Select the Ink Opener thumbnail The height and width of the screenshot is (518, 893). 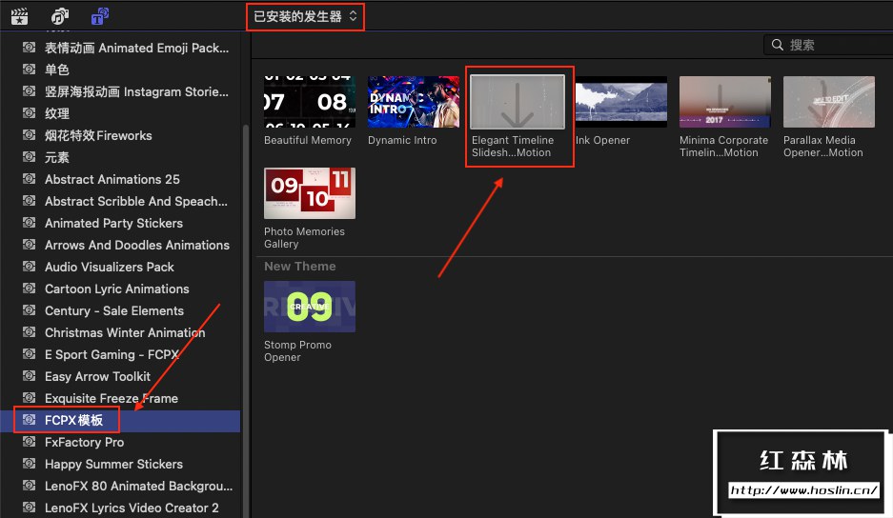click(621, 102)
